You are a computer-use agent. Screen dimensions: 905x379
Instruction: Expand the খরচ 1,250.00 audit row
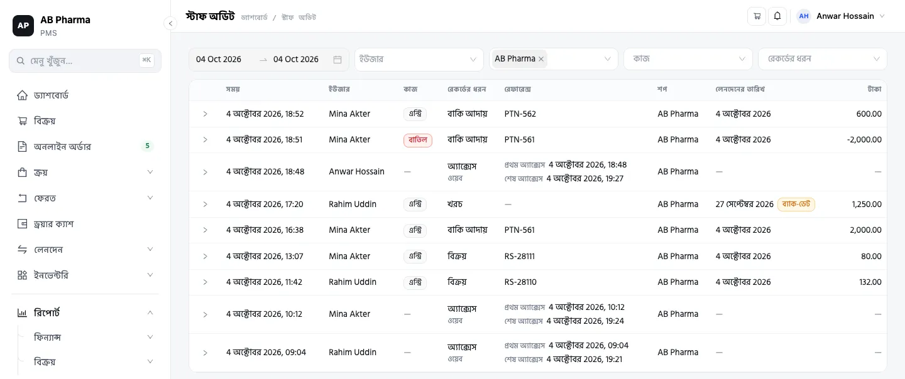point(205,205)
